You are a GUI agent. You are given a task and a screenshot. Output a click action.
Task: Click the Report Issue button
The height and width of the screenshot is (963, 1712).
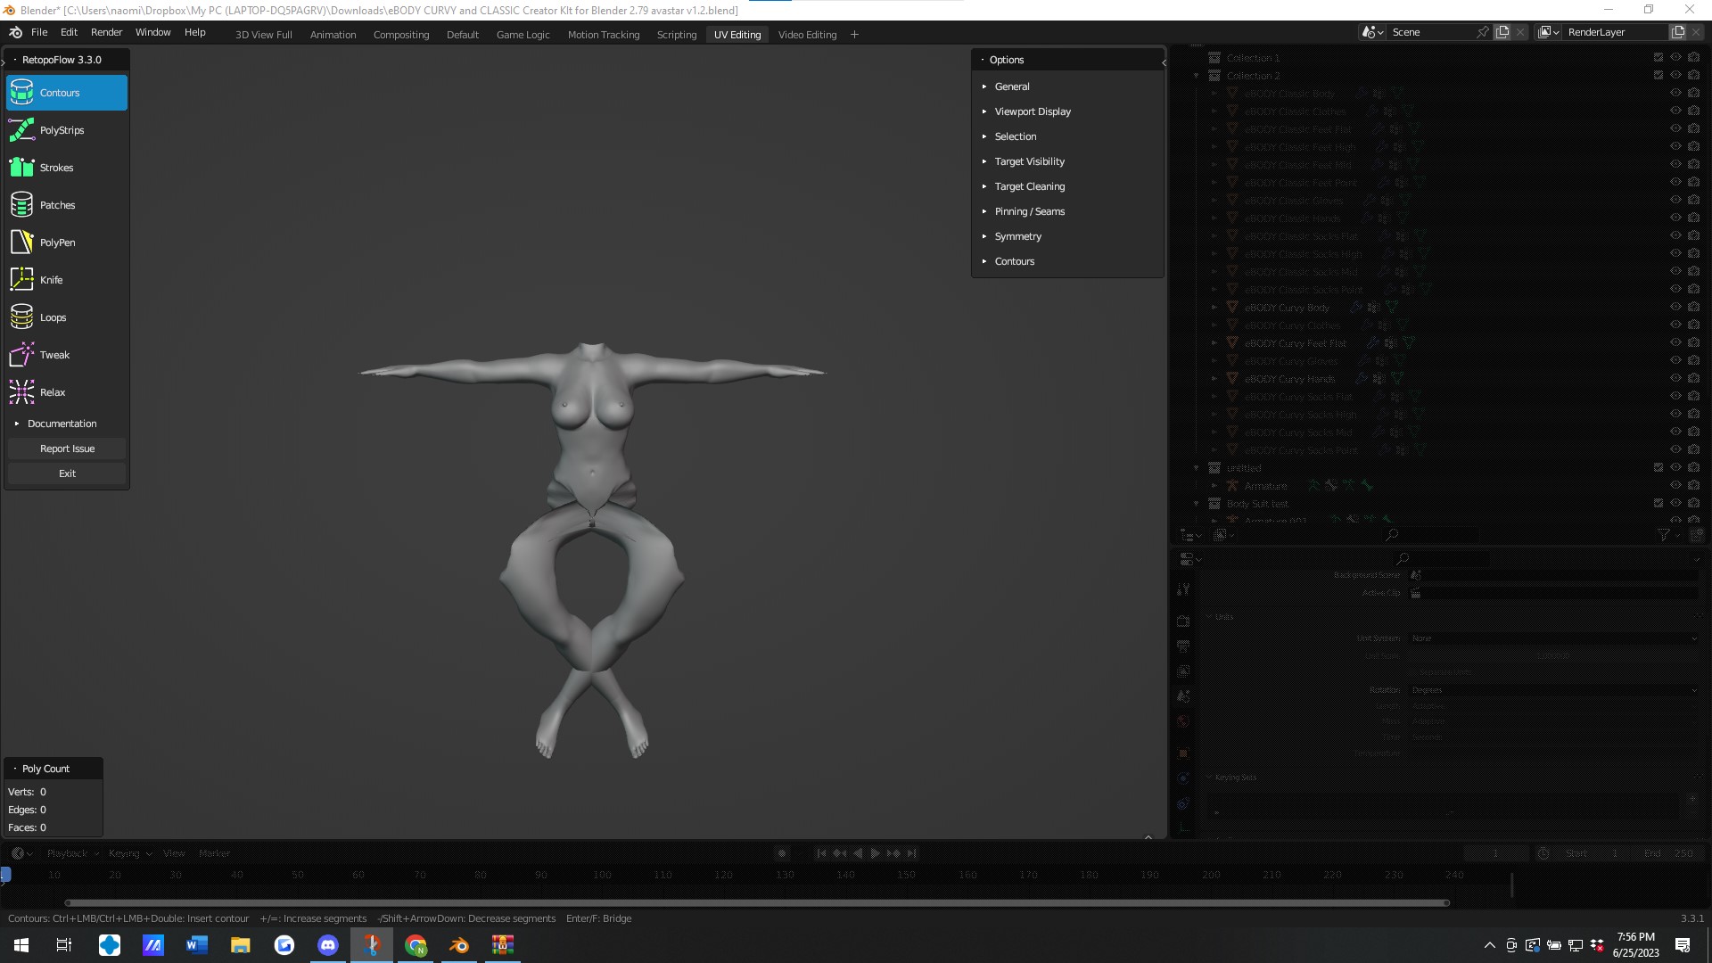click(67, 449)
